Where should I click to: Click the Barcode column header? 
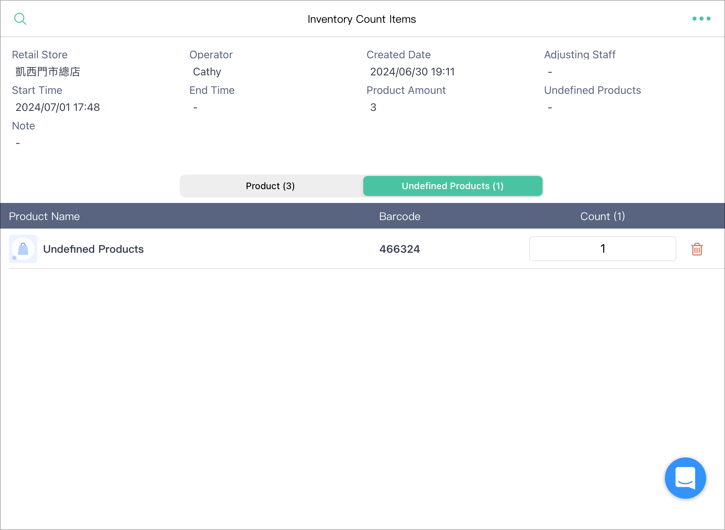400,216
